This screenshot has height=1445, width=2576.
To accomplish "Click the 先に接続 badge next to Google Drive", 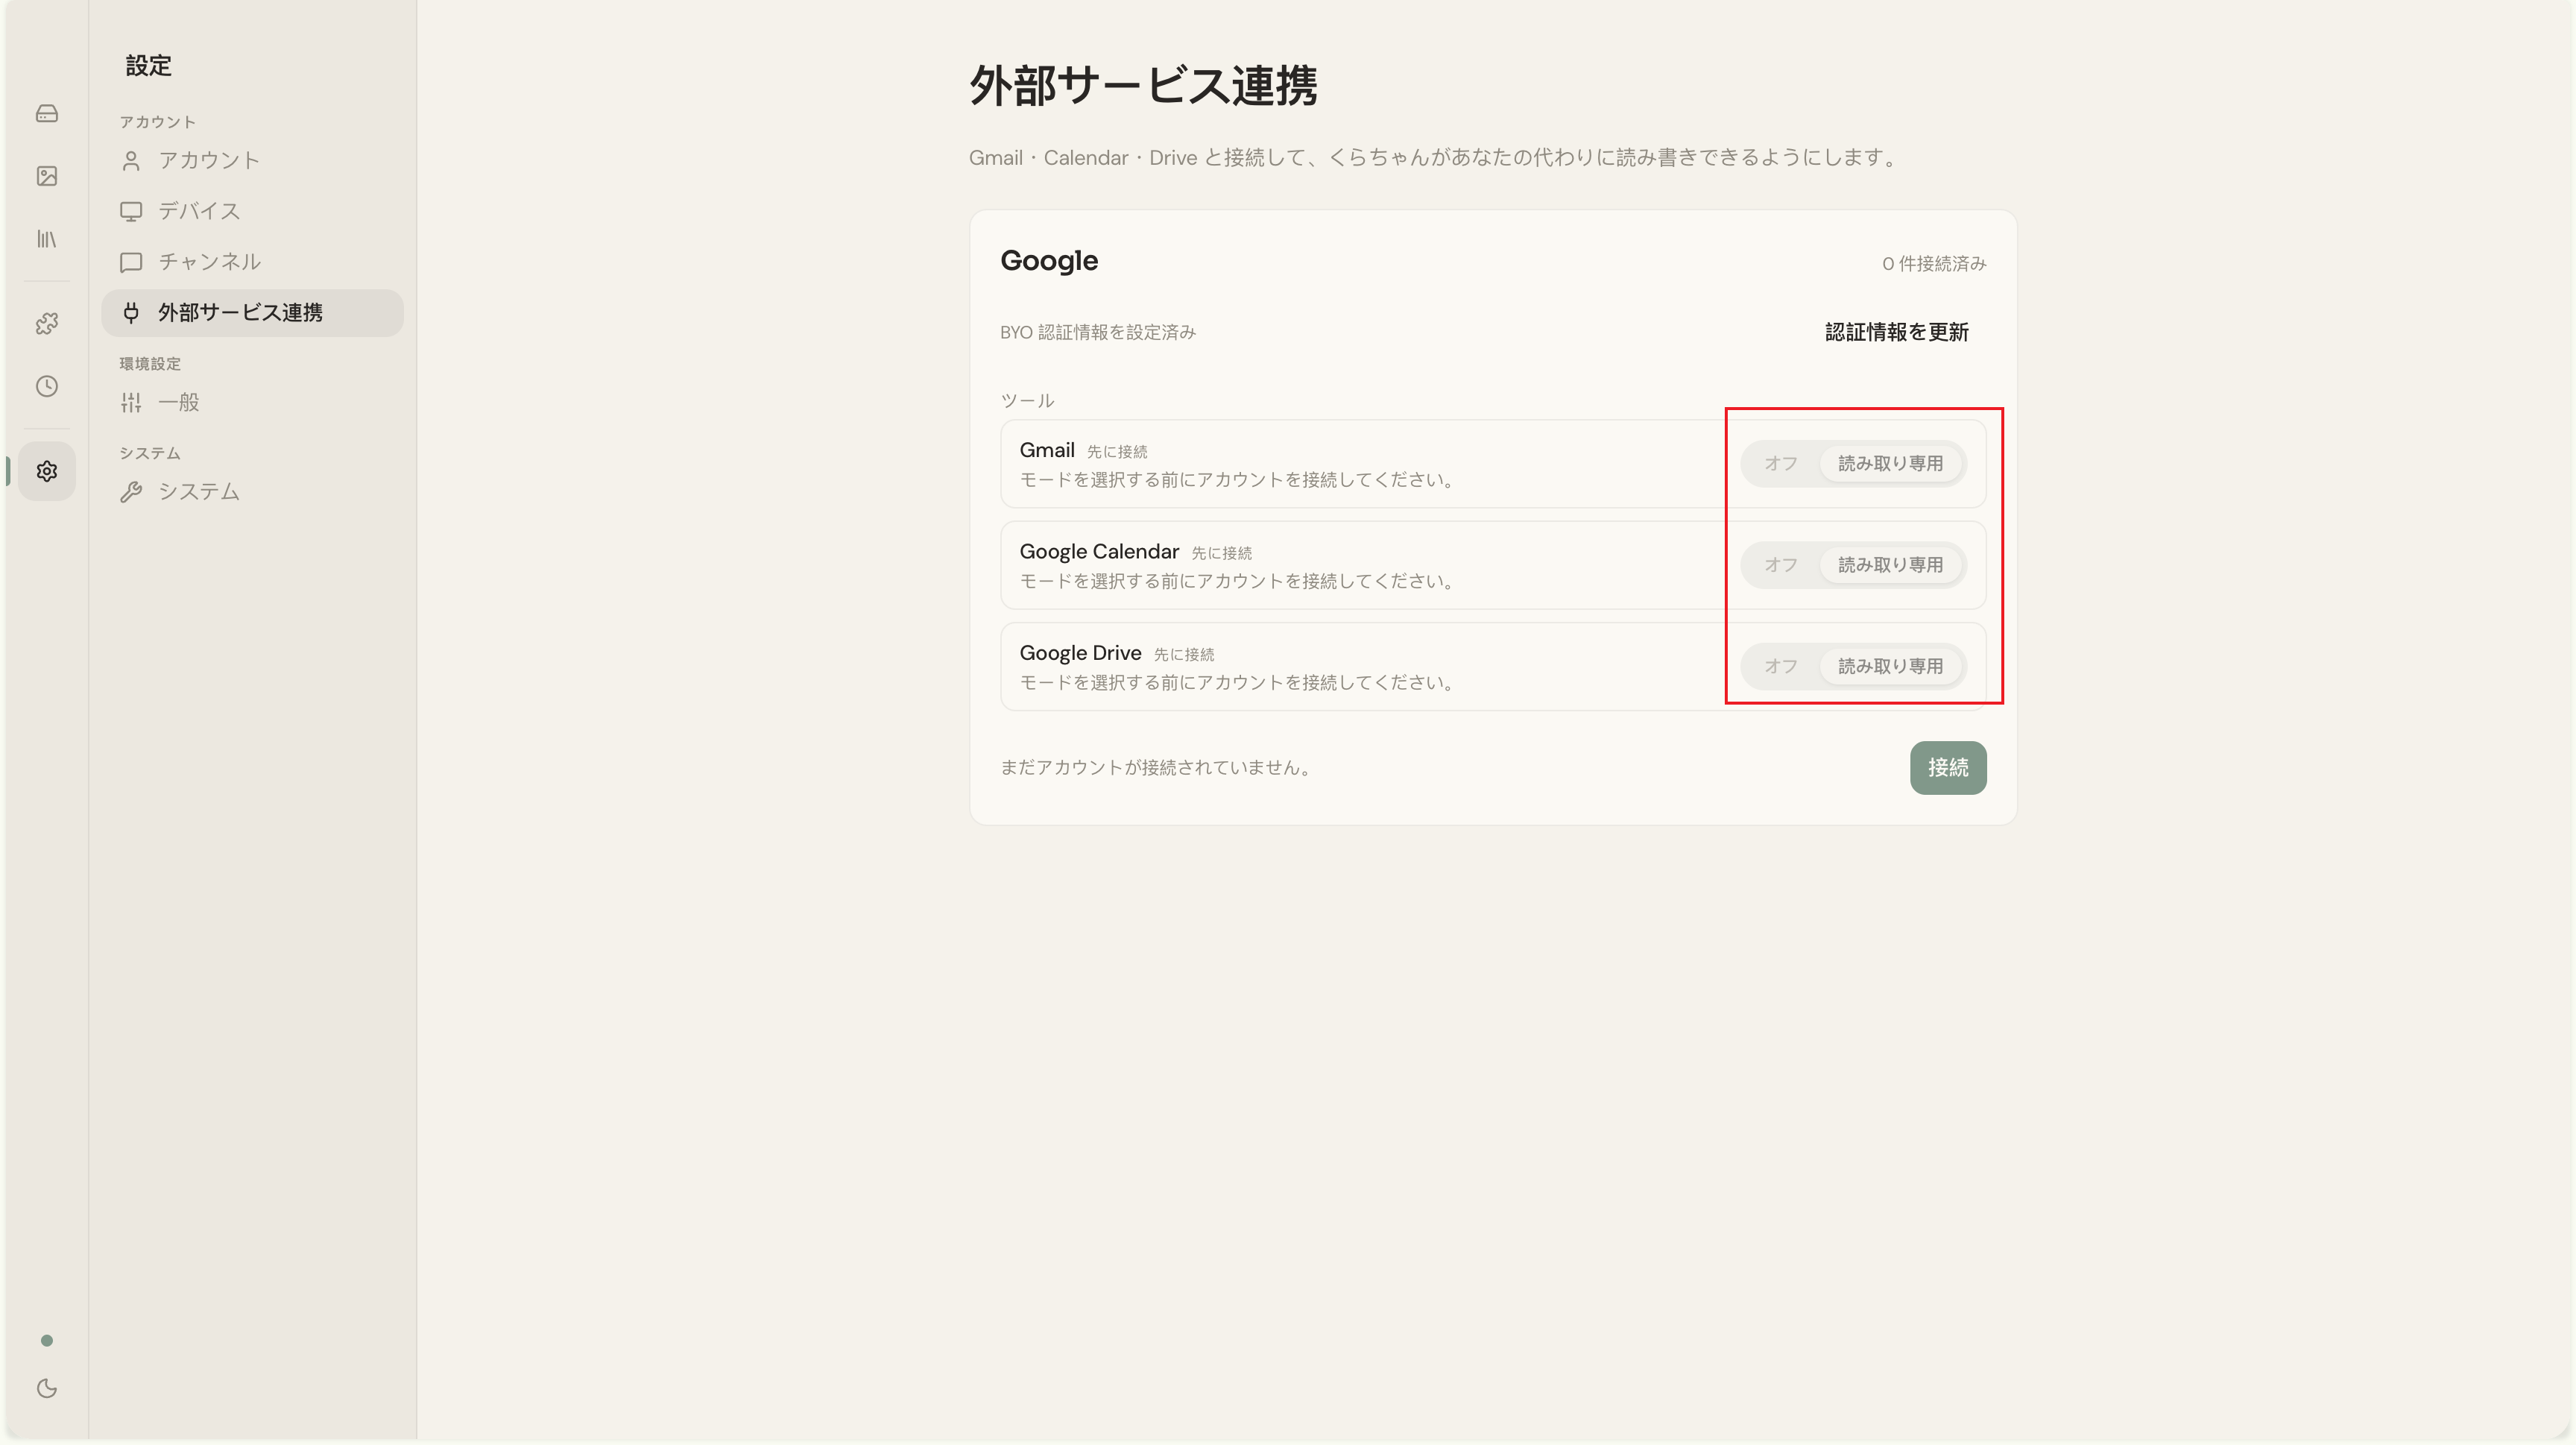I will click(1184, 655).
